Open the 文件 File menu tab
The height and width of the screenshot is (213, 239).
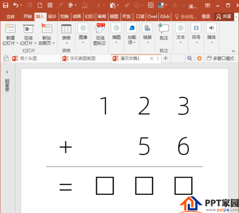click(x=11, y=16)
